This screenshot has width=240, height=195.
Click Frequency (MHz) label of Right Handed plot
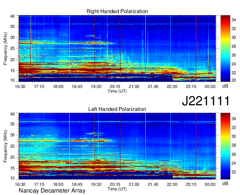point(5,48)
